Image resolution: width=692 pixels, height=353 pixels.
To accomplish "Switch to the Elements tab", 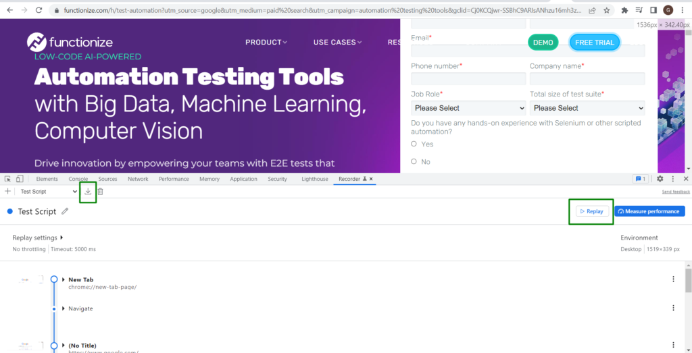I will click(x=47, y=179).
